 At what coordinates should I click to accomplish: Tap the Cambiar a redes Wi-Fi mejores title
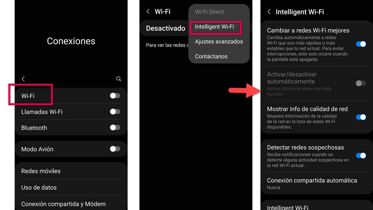click(308, 30)
